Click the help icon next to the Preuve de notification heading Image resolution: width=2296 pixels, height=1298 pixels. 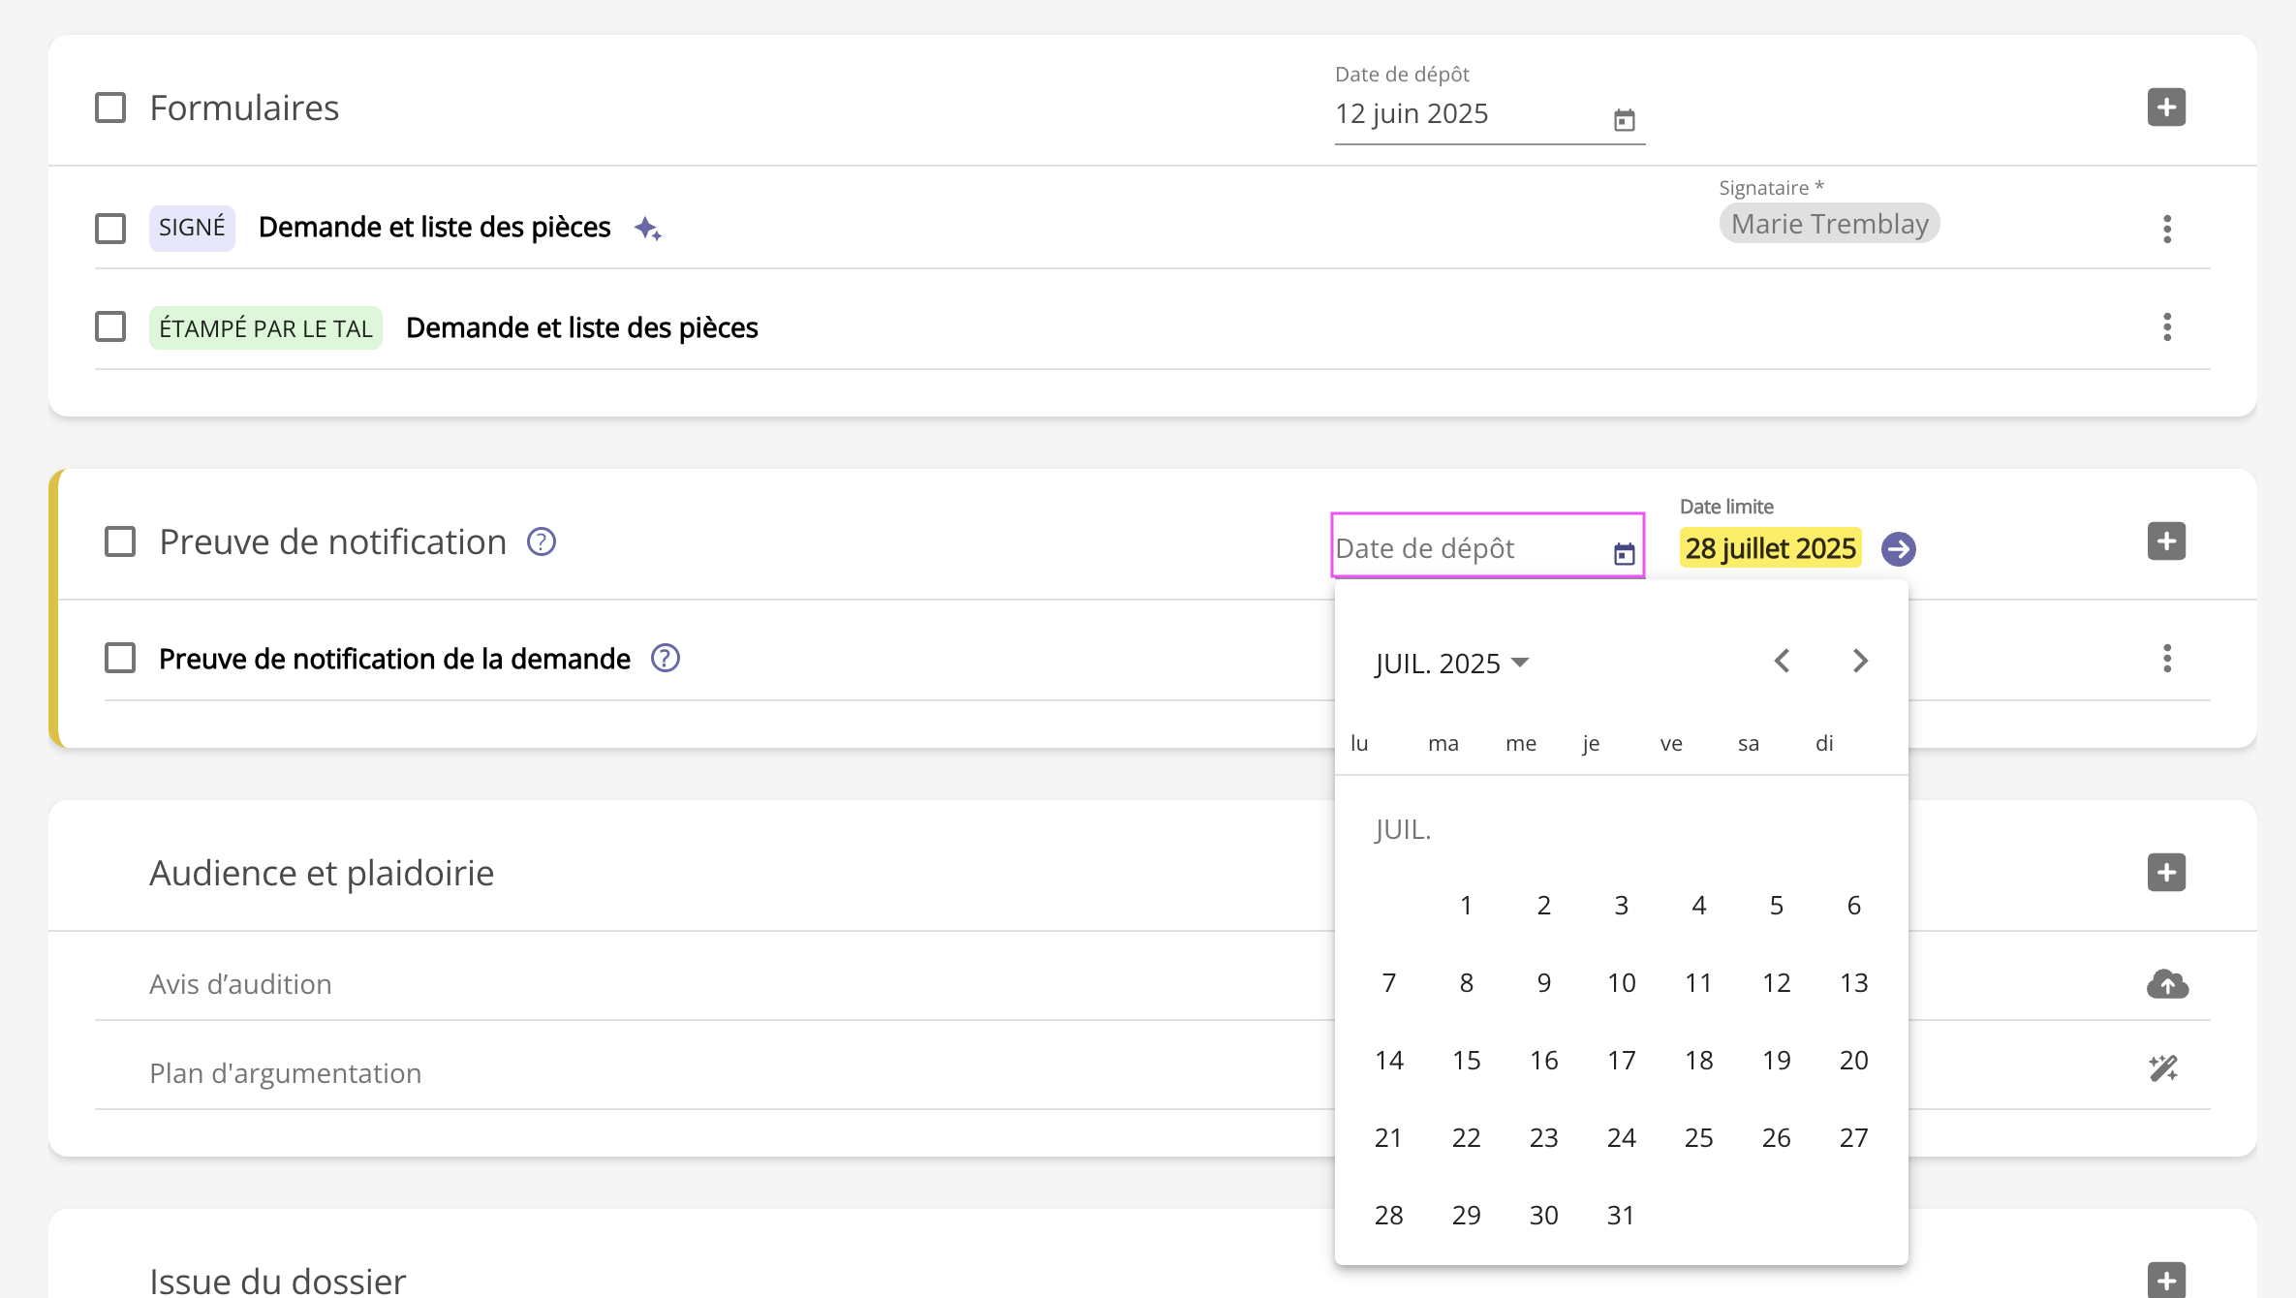pos(541,542)
